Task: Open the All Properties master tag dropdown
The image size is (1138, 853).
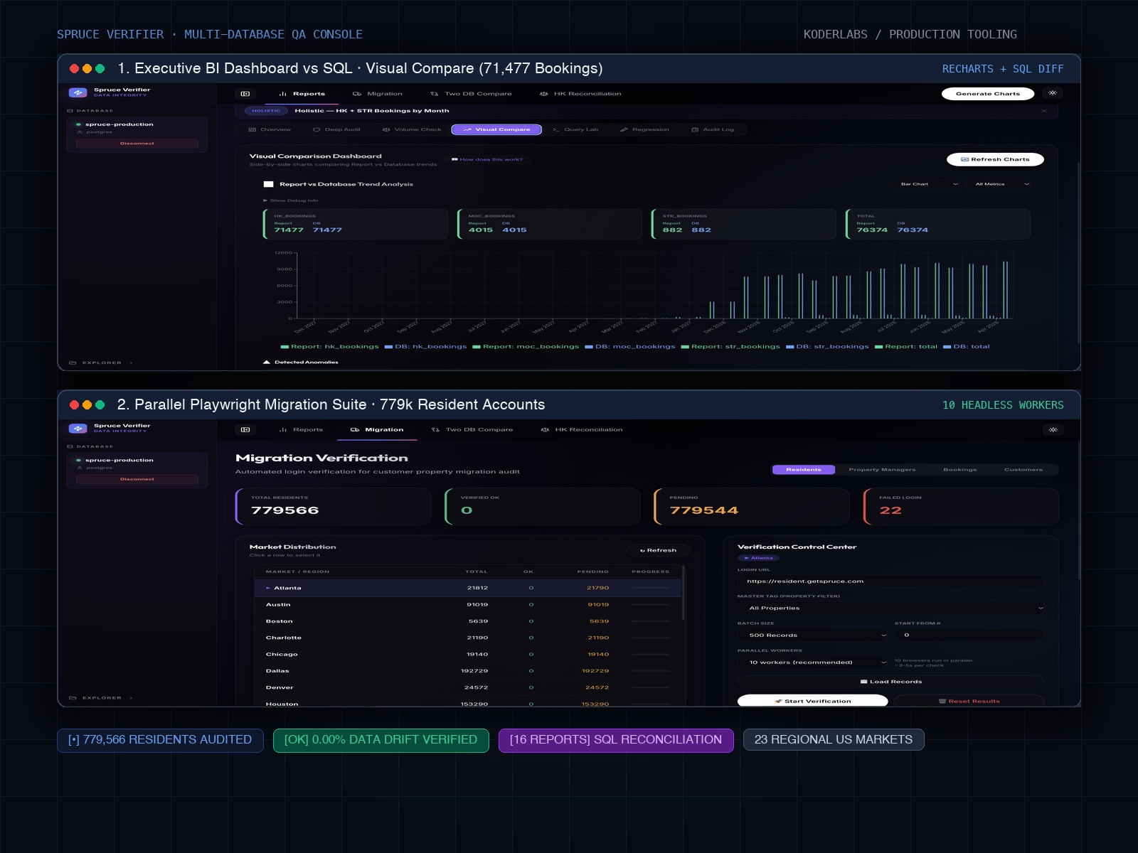Action: pyautogui.click(x=891, y=608)
